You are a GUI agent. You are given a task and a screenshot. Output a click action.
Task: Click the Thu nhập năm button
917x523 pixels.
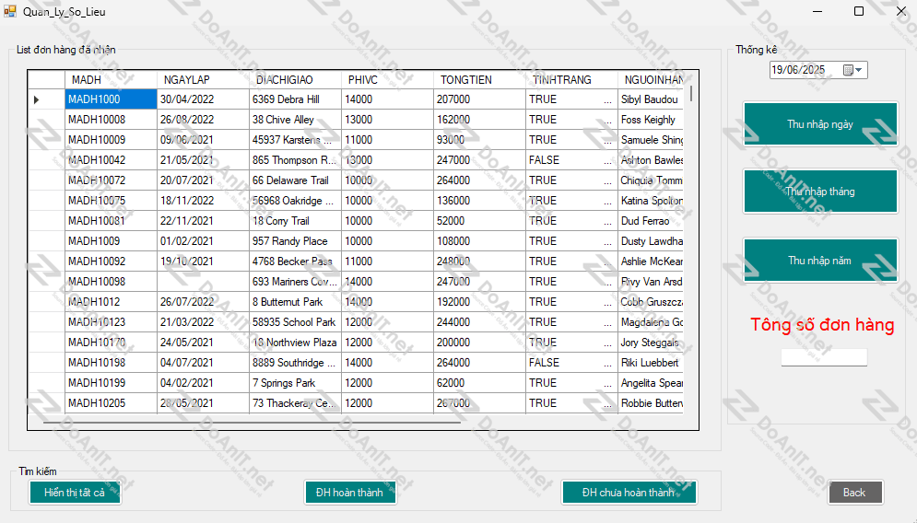[x=820, y=261]
